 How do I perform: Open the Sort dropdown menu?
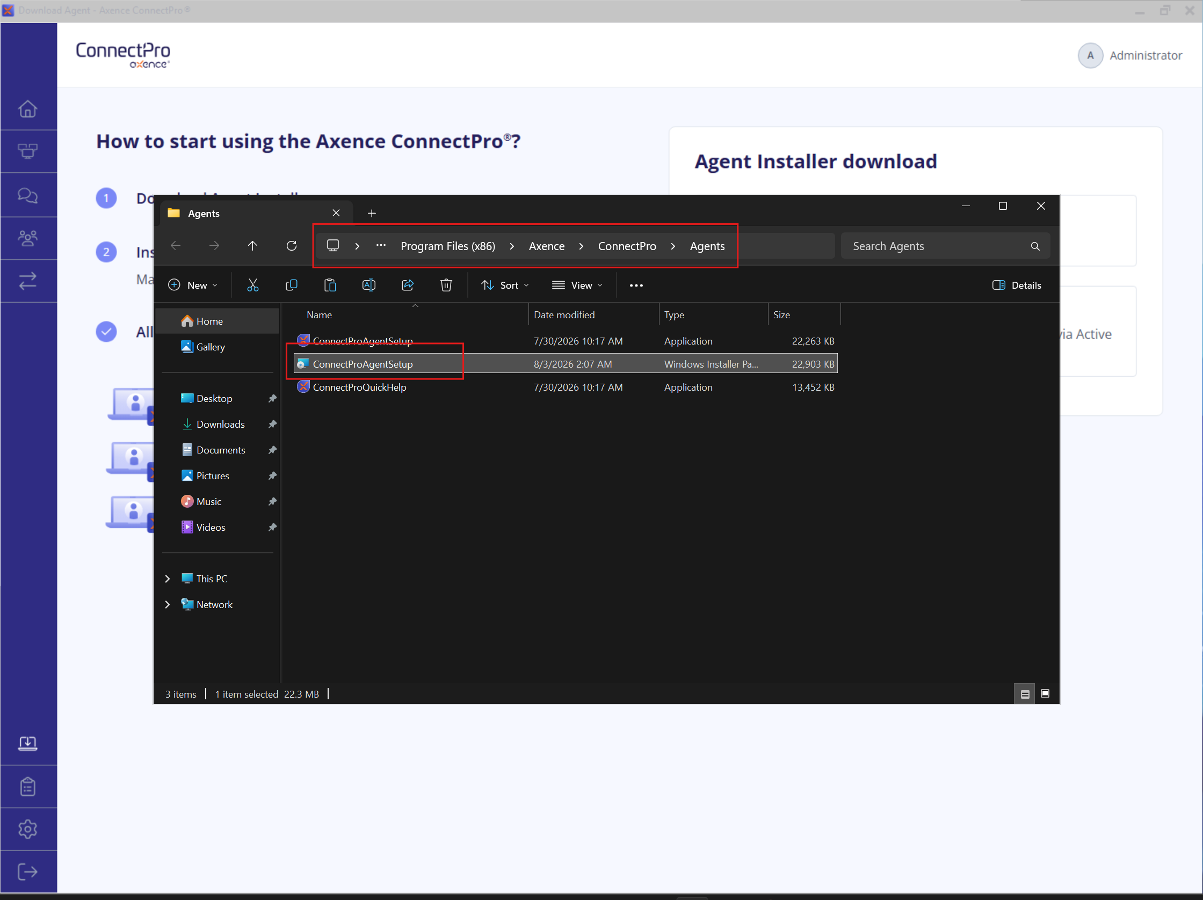coord(505,286)
